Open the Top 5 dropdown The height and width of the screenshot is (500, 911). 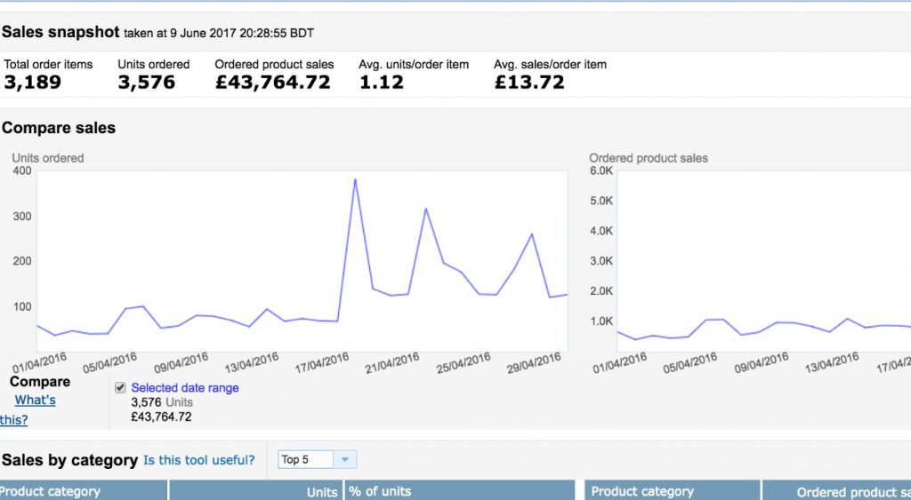(x=318, y=460)
